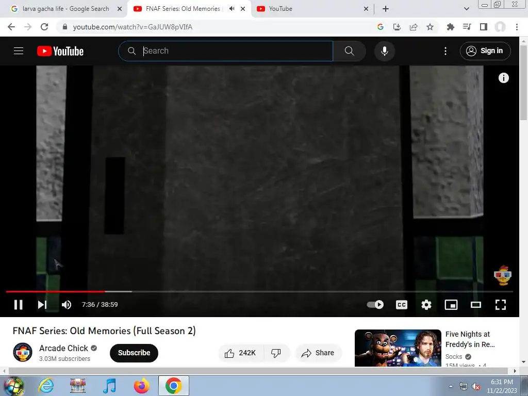Image resolution: width=528 pixels, height=396 pixels.
Task: View site information lock icon
Action: pos(65,27)
